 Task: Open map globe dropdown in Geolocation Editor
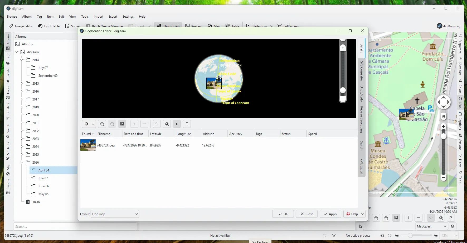point(89,124)
